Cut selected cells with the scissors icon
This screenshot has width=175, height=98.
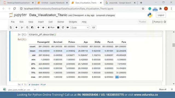click(x=22, y=27)
